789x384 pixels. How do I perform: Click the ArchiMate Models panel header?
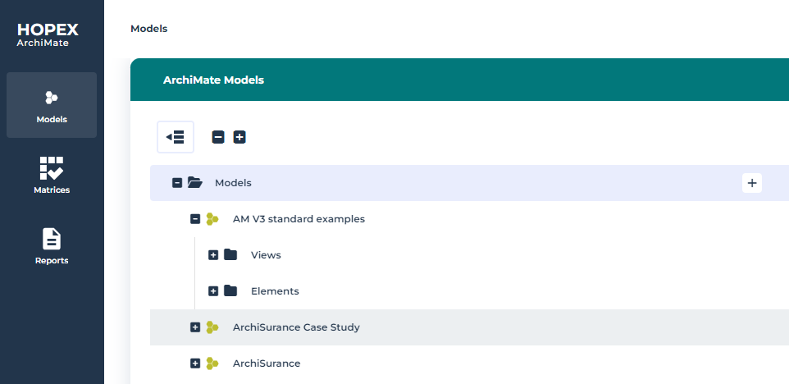[x=213, y=80]
